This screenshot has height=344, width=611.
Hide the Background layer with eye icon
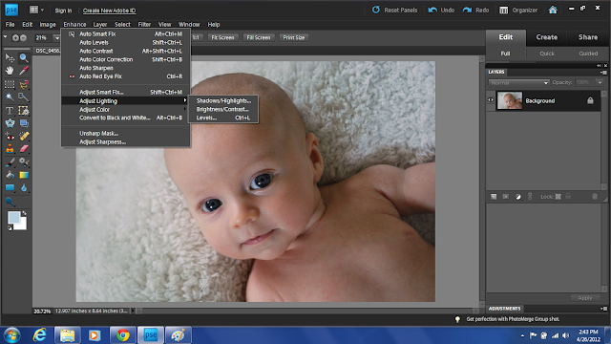click(491, 100)
